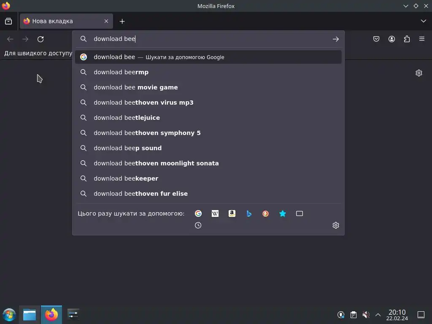Click show desktop button in taskbar

click(x=421, y=315)
